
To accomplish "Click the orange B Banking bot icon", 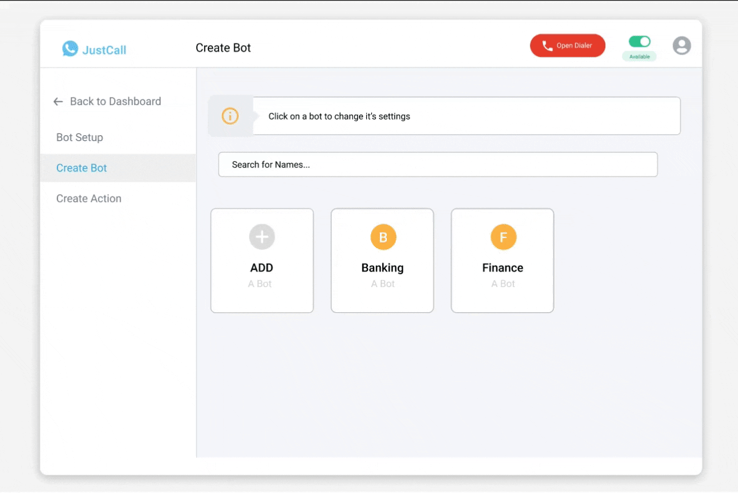I will (x=383, y=238).
